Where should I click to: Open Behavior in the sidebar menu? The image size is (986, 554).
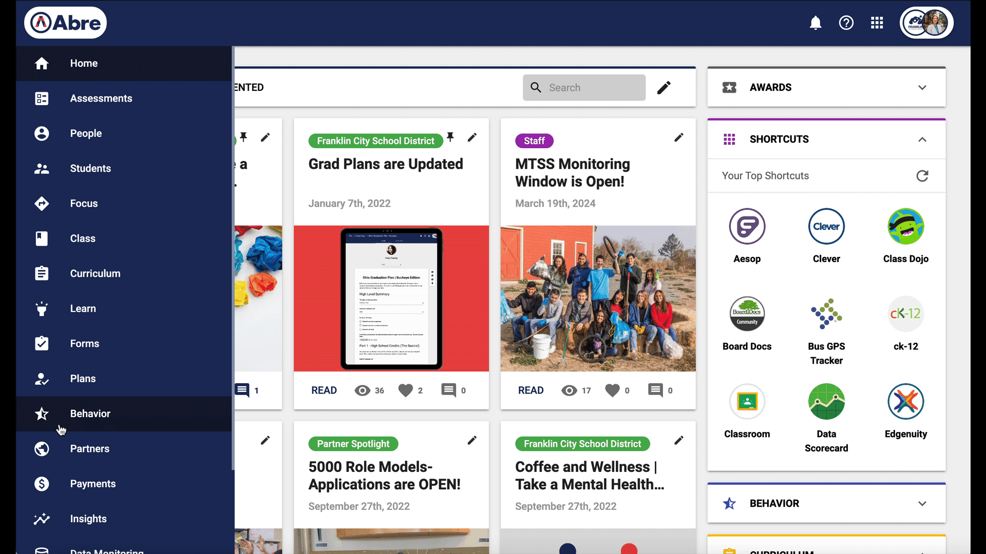click(x=90, y=413)
